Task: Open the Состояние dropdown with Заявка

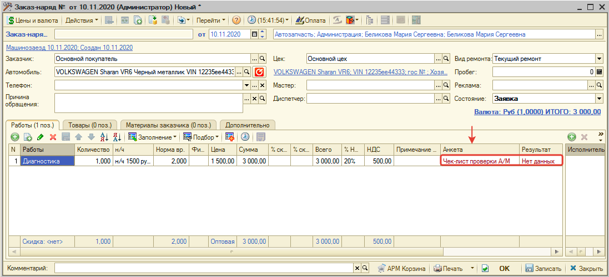Action: 598,99
